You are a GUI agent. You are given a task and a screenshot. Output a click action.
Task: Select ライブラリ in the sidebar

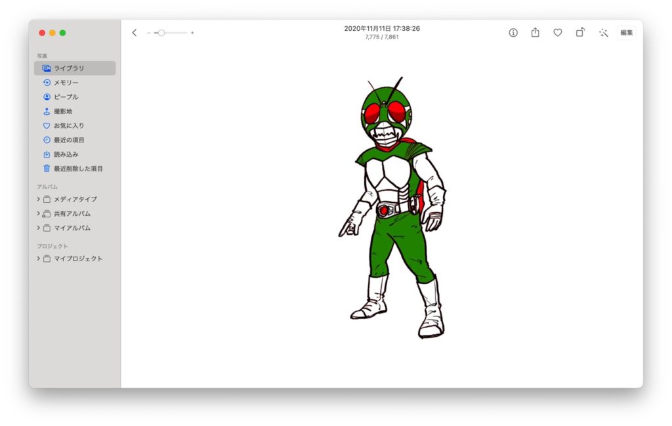[x=75, y=68]
